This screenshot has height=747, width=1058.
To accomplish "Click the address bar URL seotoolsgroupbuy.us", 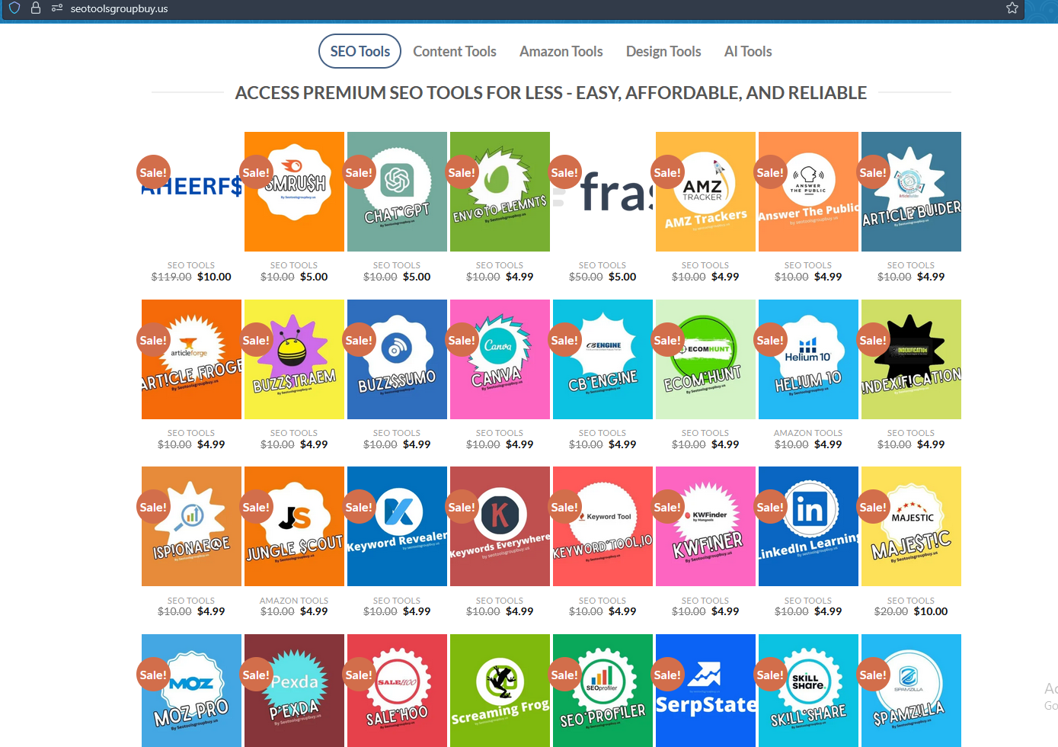I will click(x=119, y=9).
